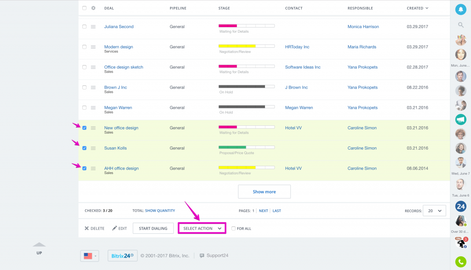Click the Brown J Inc On Hold stage bar

tap(247, 87)
